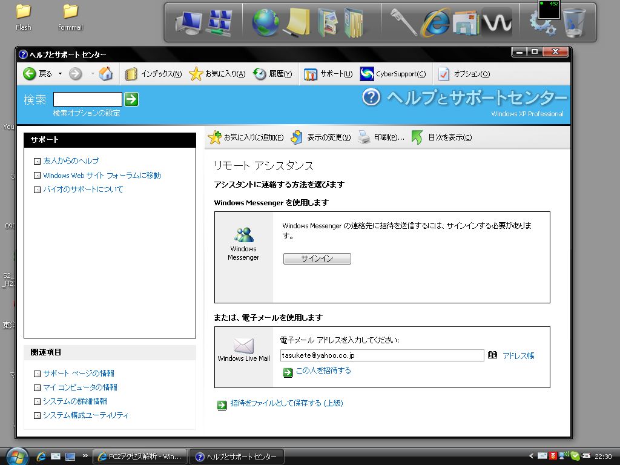Click the Windows Live Mail envelope icon

(x=243, y=346)
